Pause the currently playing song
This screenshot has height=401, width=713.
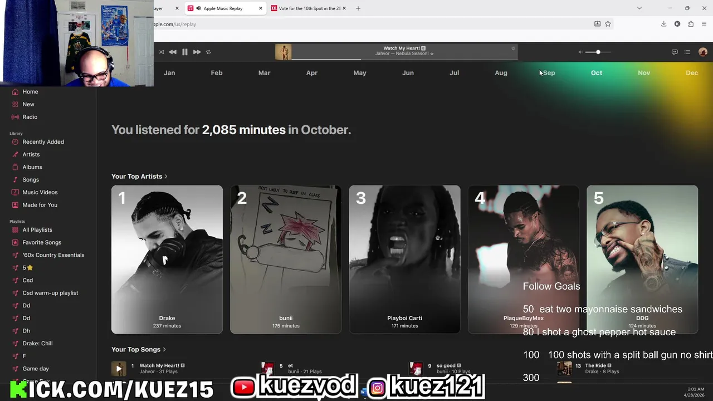point(185,52)
